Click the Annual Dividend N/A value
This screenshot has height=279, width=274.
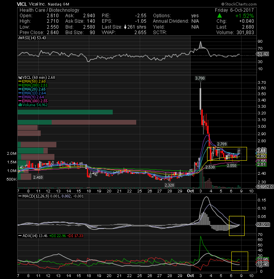point(195,21)
